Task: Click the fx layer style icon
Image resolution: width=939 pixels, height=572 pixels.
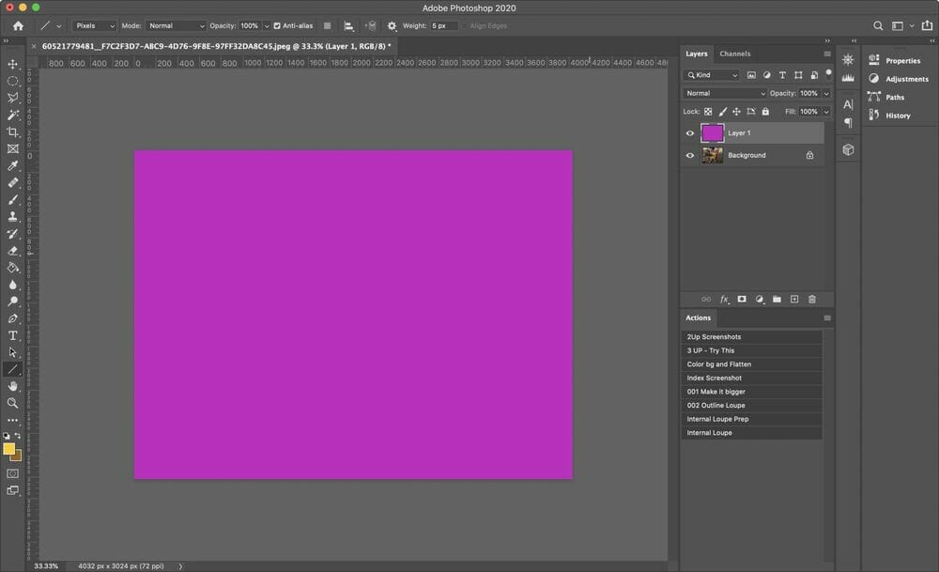Action: (x=724, y=300)
